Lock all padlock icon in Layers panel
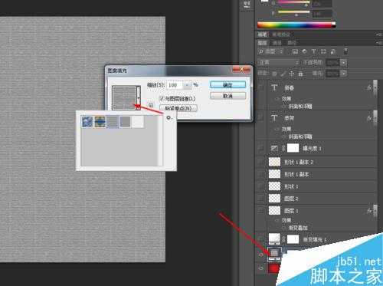 pyautogui.click(x=300, y=74)
